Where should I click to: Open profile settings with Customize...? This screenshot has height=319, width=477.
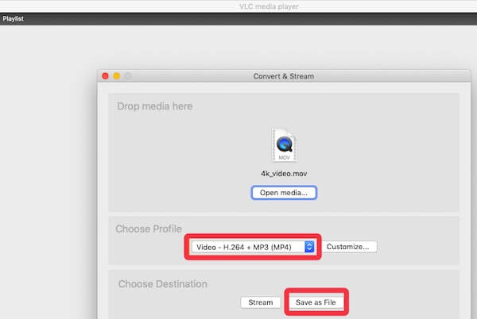coord(350,247)
